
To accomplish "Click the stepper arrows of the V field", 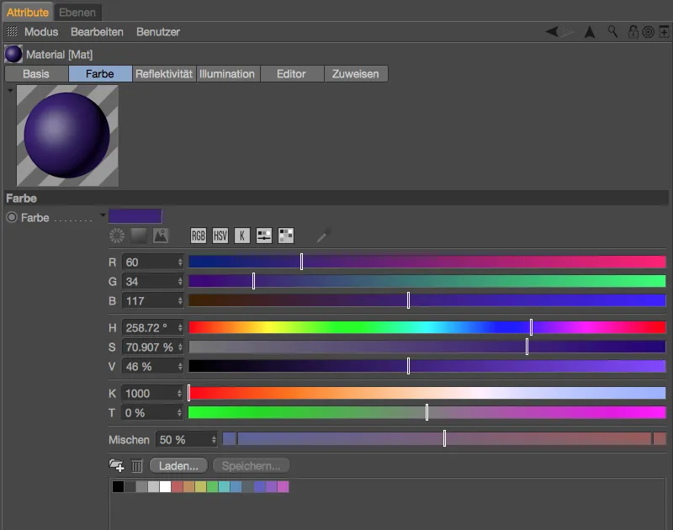I will point(180,367).
